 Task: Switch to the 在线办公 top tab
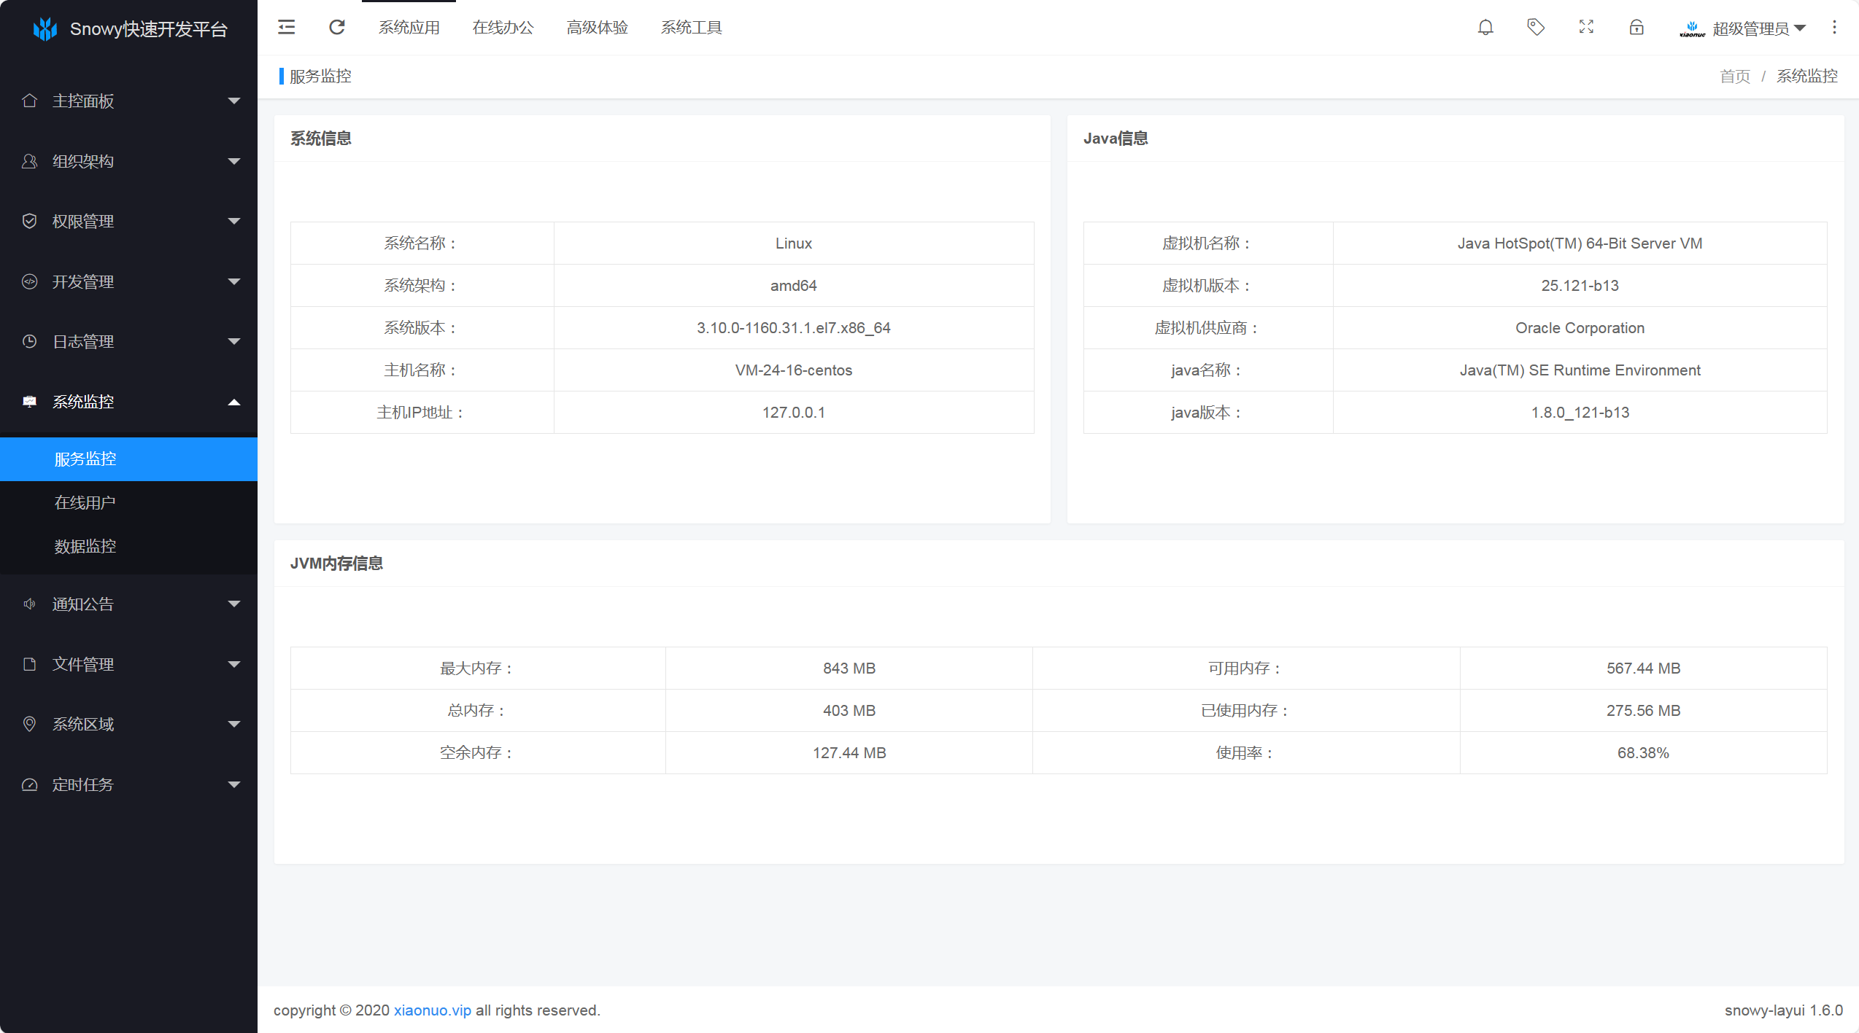pos(503,28)
